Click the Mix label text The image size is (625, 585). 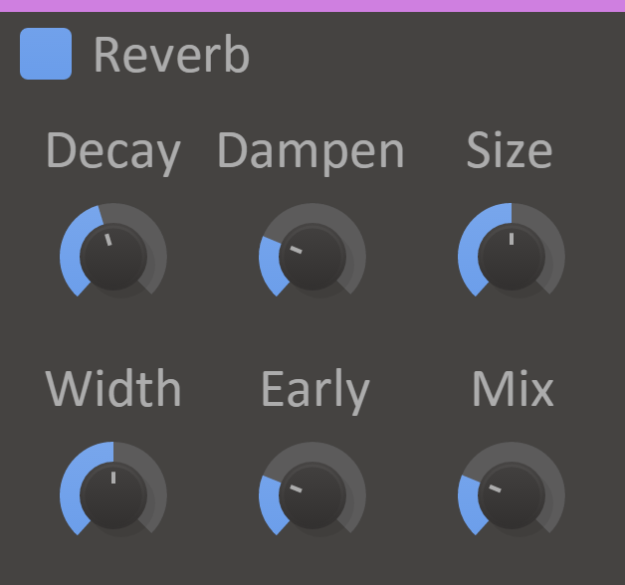coord(513,389)
